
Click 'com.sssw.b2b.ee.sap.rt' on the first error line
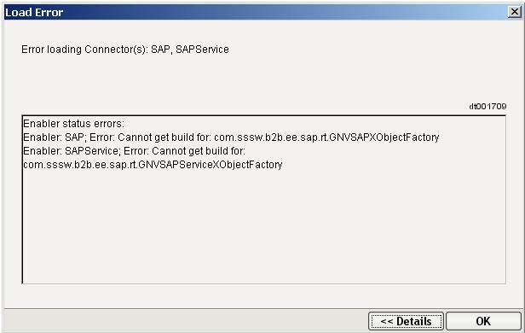pos(270,137)
